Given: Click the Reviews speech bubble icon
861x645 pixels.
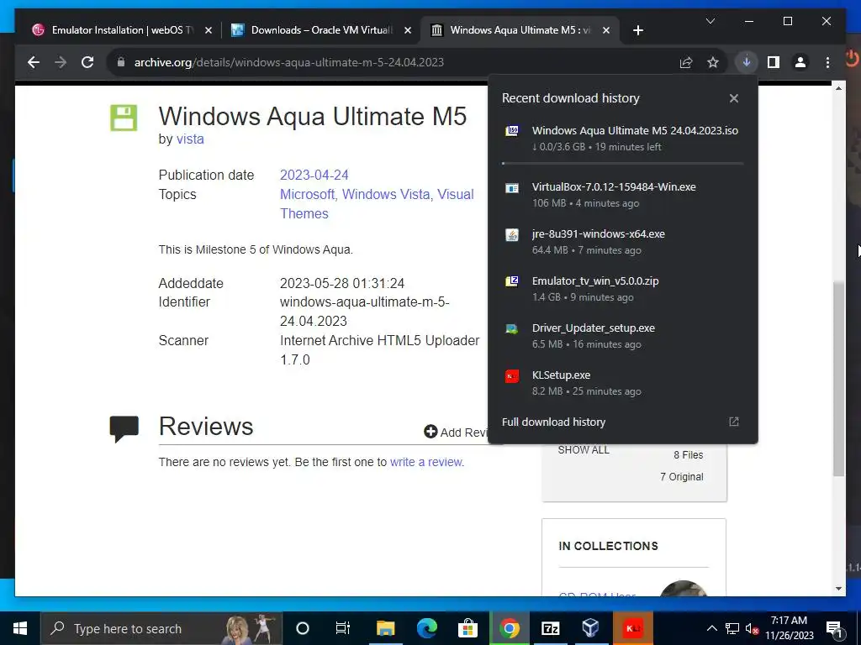Looking at the screenshot, I should tap(124, 429).
